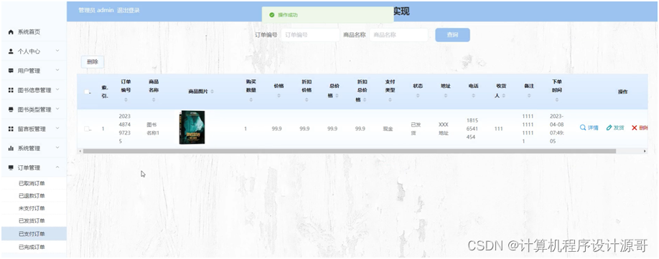Sort by 电话 column arrows
Screen dimensions: 659x259
473,96
